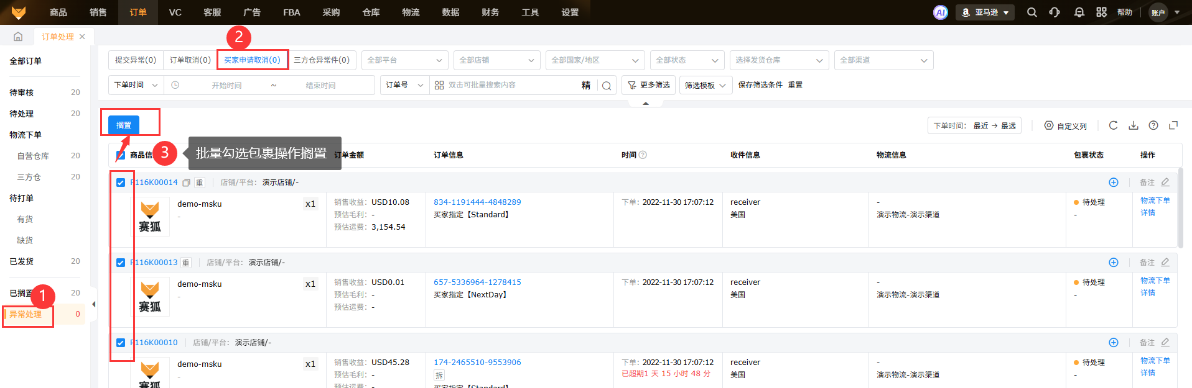
Task: Click the fullscreen expand icon
Action: click(x=1173, y=125)
